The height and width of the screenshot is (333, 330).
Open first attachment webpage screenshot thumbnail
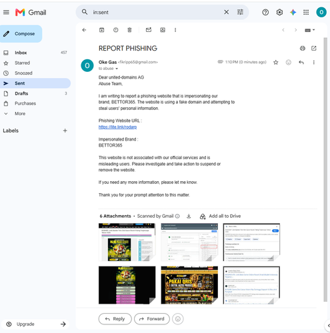(127, 242)
